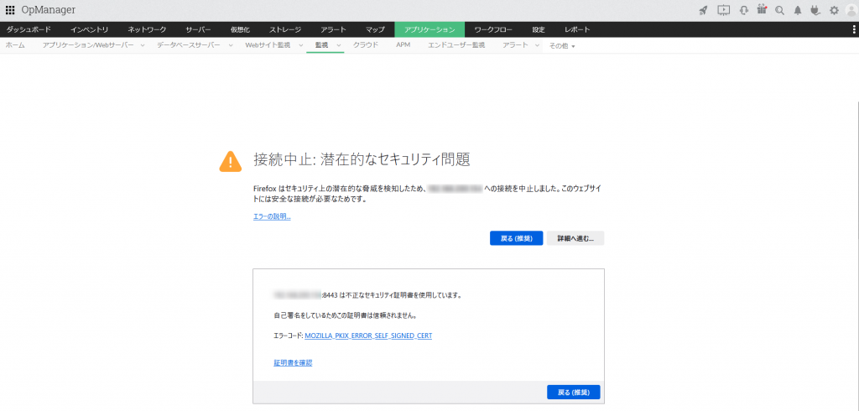This screenshot has width=859, height=411.
Task: Open the gear settings icon
Action: pyautogui.click(x=834, y=10)
